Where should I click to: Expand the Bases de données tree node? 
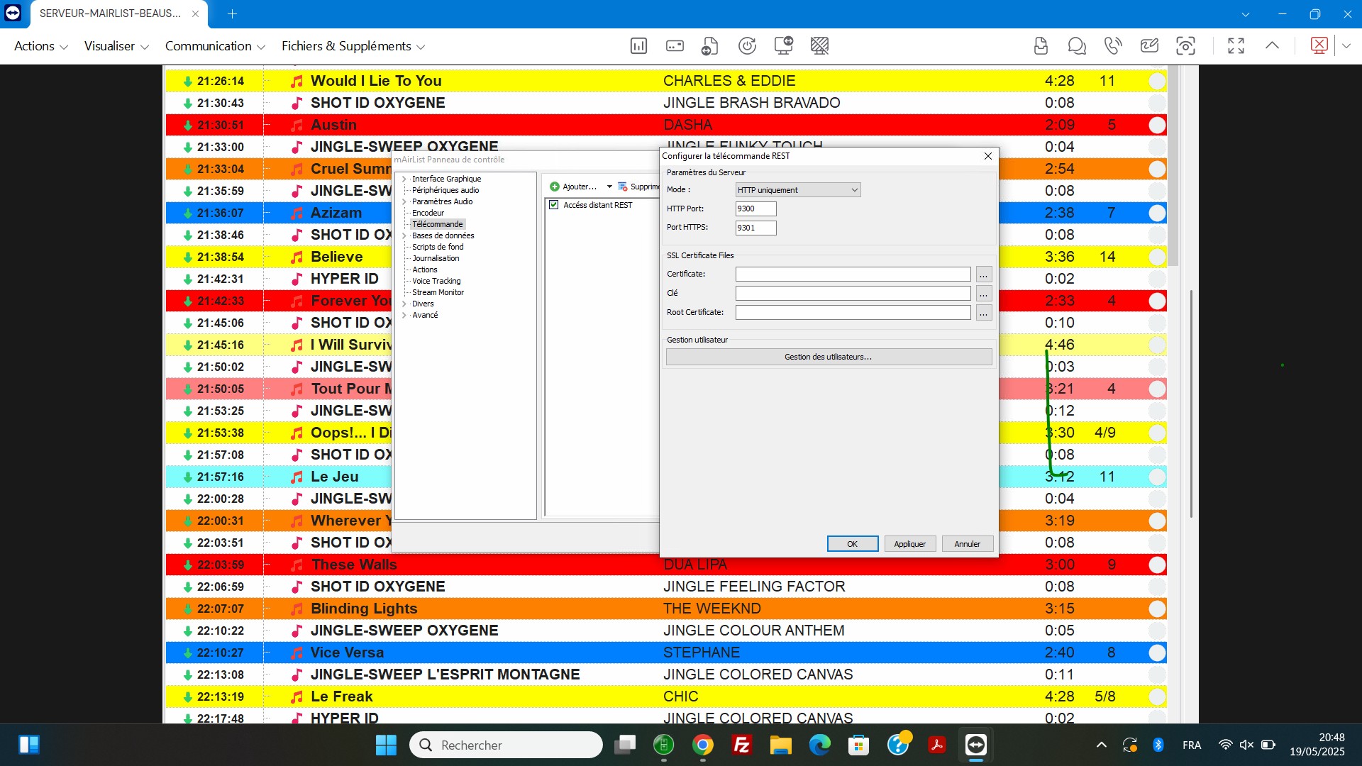tap(404, 235)
